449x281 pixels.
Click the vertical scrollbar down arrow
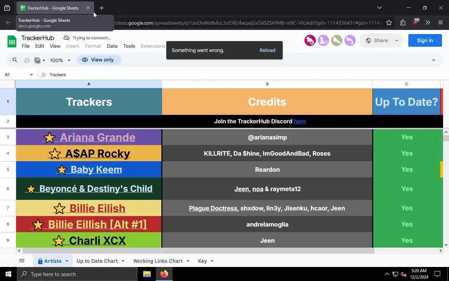point(446,245)
